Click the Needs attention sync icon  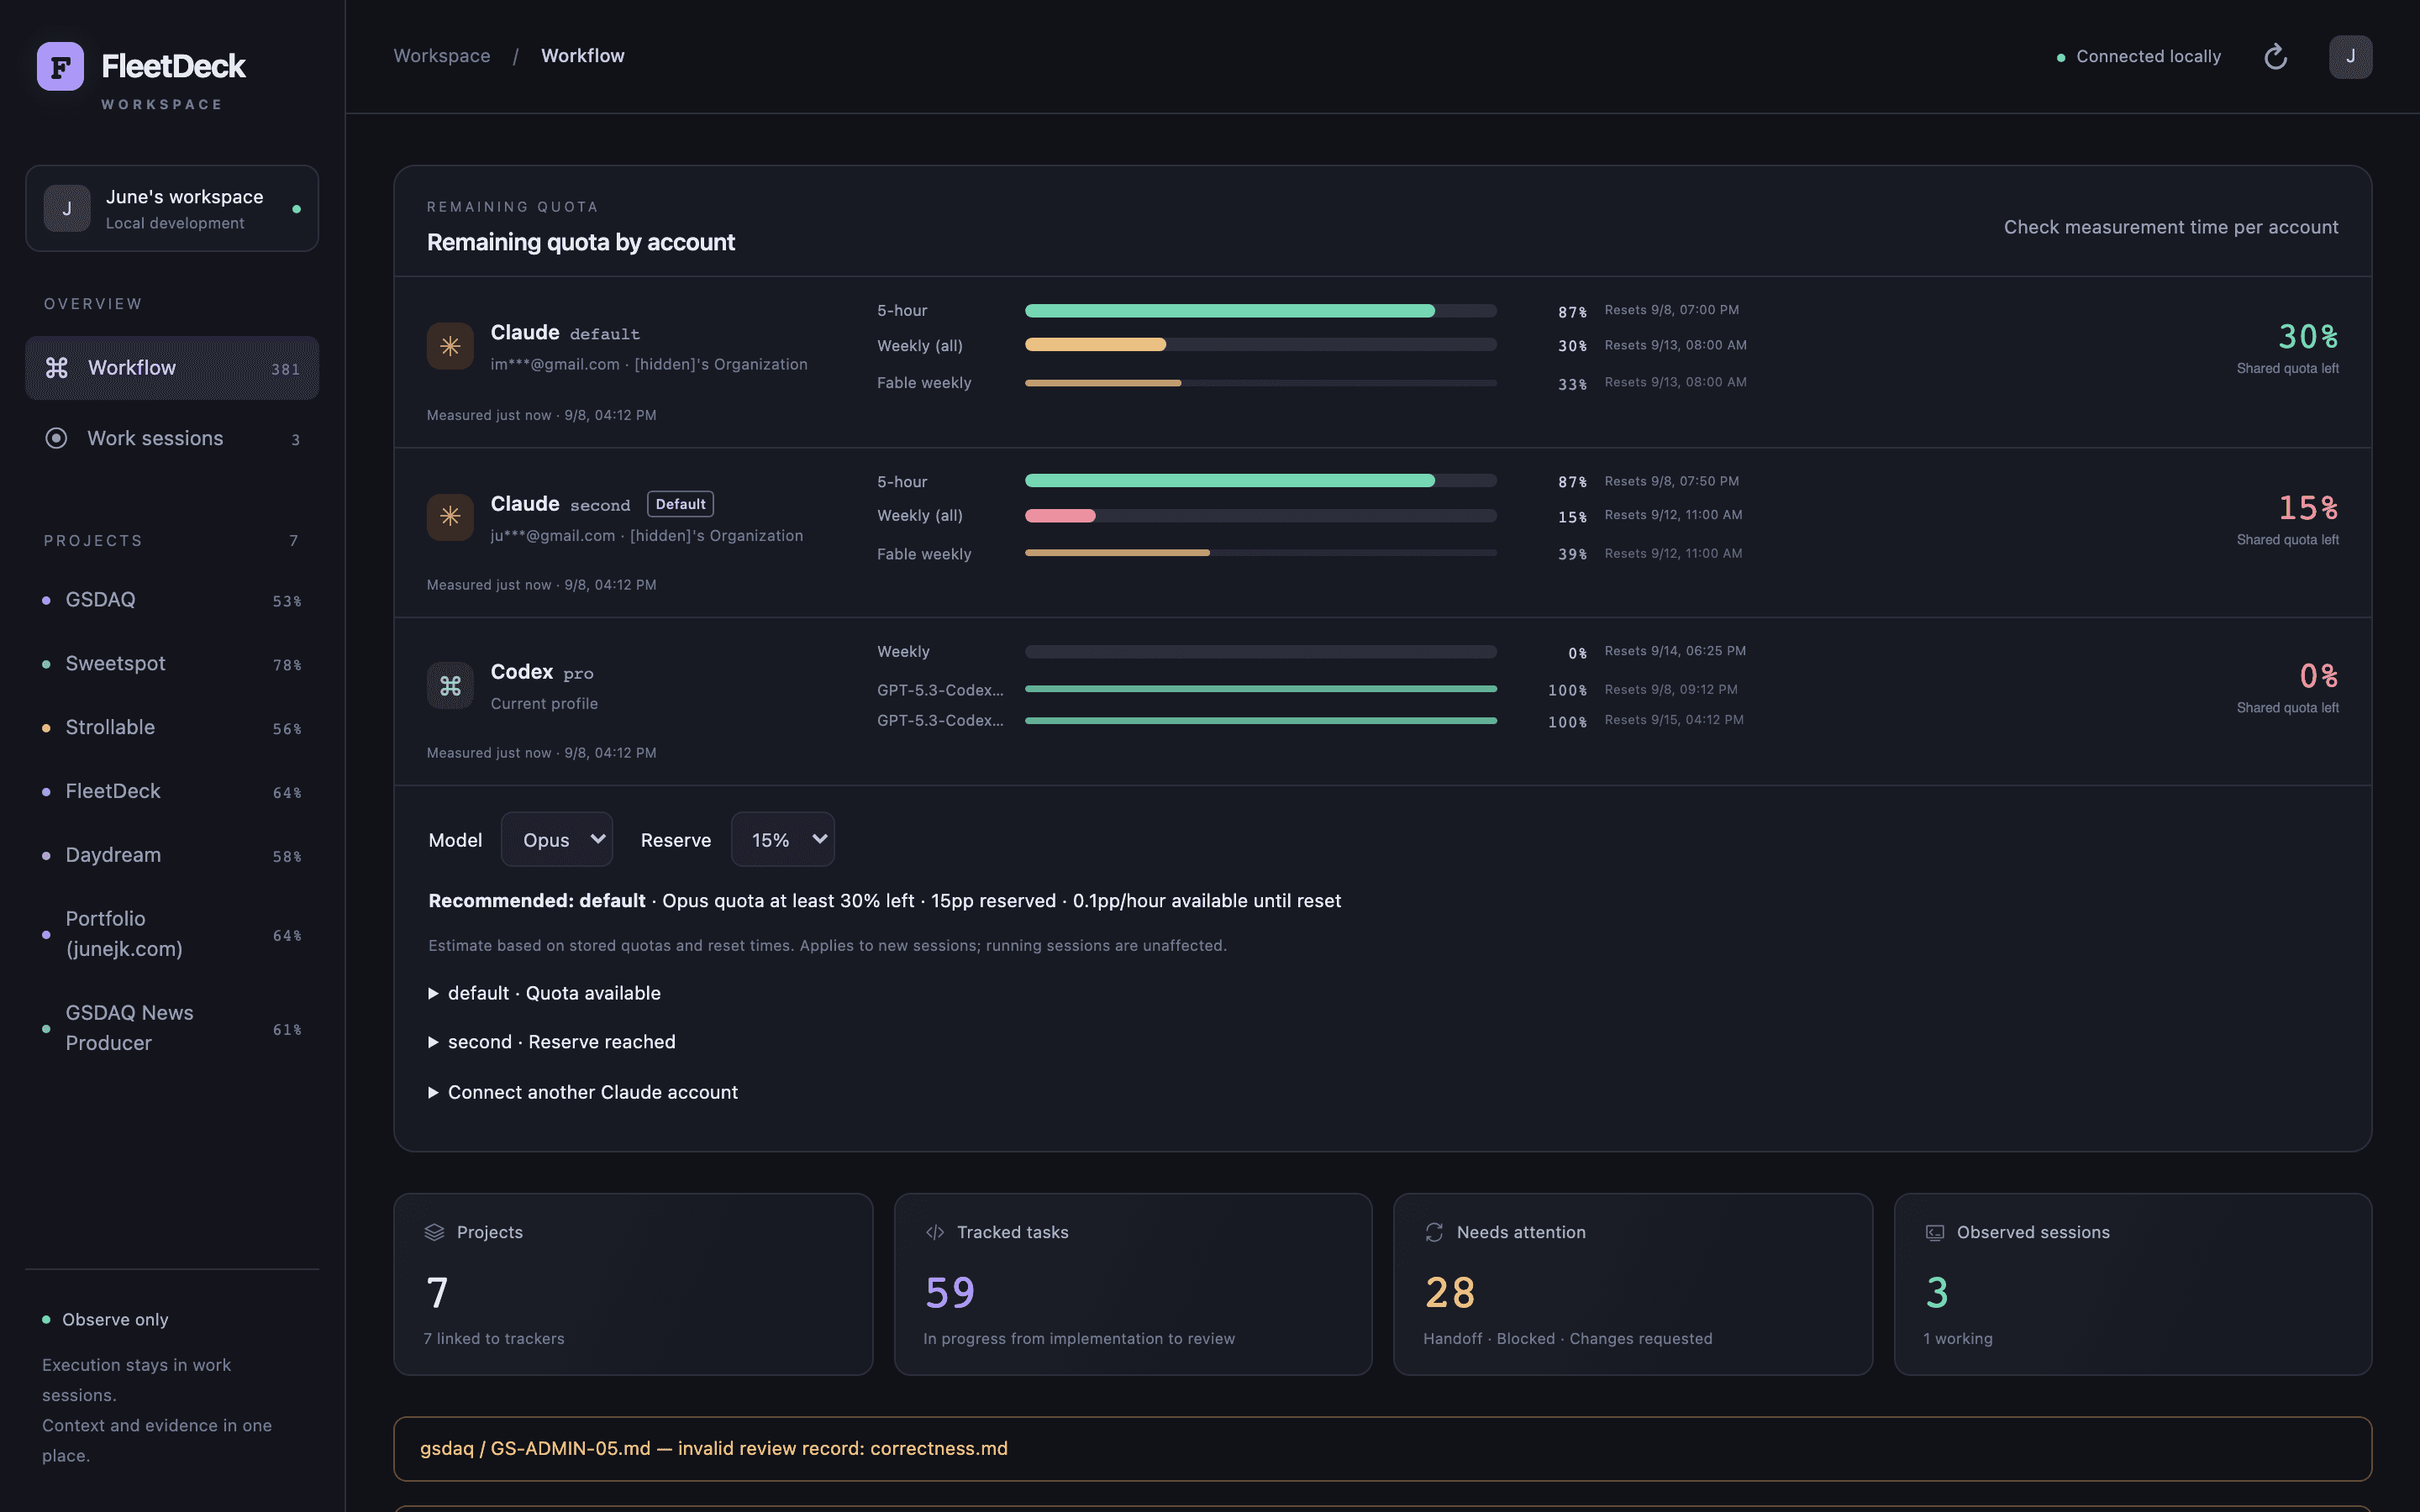[x=1434, y=1232]
